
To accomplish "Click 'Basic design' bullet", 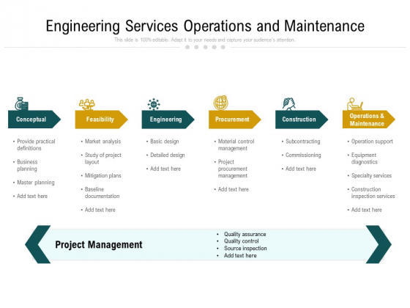I will [x=165, y=142].
